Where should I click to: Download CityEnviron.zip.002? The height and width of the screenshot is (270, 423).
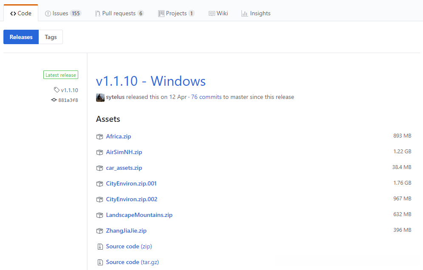132,199
